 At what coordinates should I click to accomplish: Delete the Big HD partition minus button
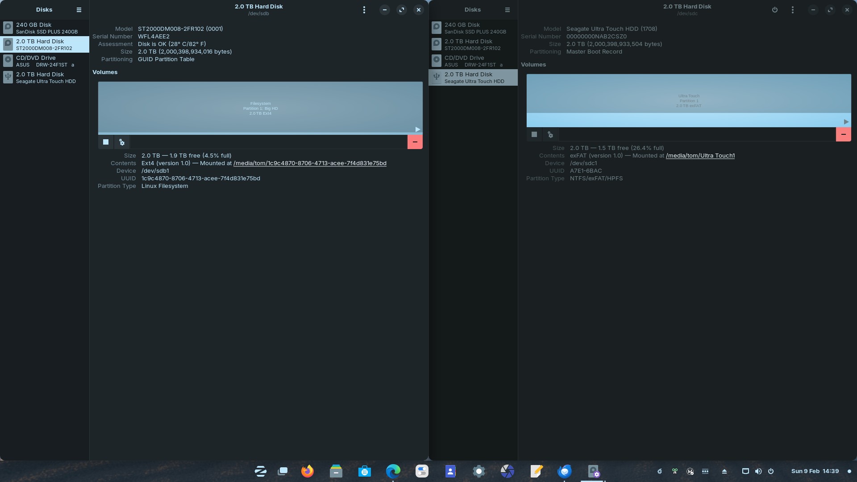pos(415,142)
